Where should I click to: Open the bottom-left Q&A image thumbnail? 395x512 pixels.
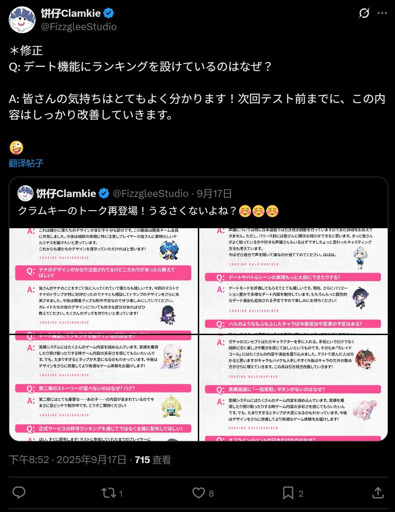104,388
